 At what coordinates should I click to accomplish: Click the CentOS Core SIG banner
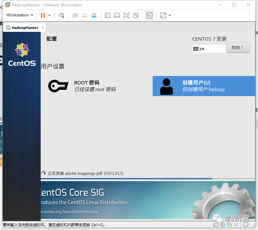(148, 200)
